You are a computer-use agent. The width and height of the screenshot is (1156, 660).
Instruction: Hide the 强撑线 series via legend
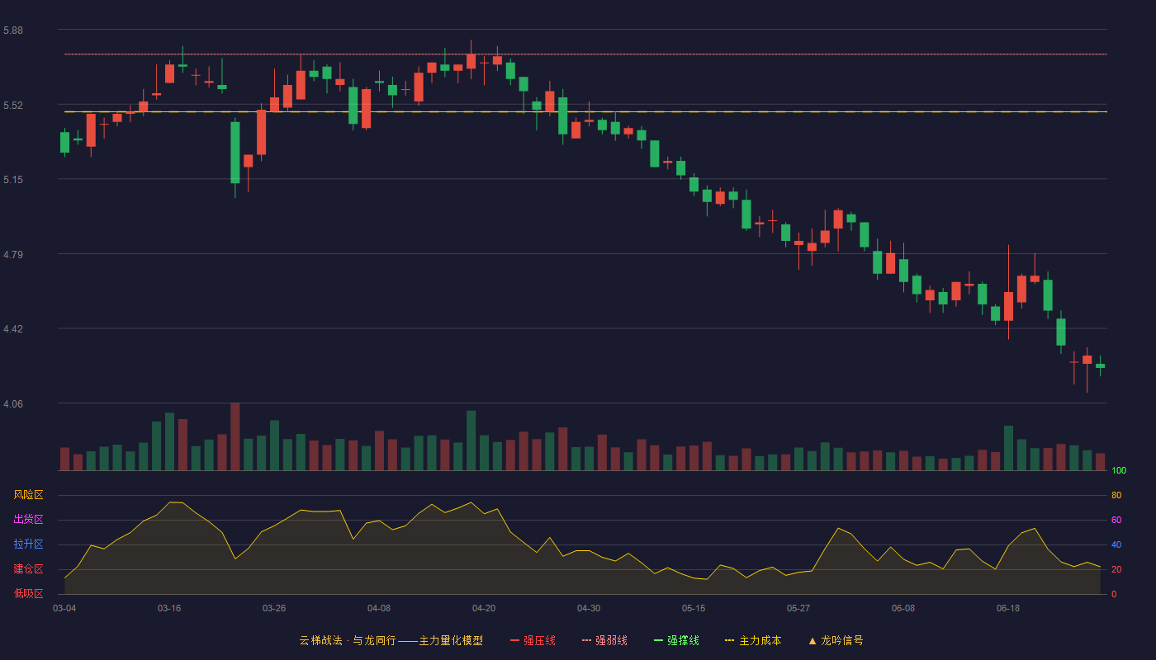(x=676, y=640)
